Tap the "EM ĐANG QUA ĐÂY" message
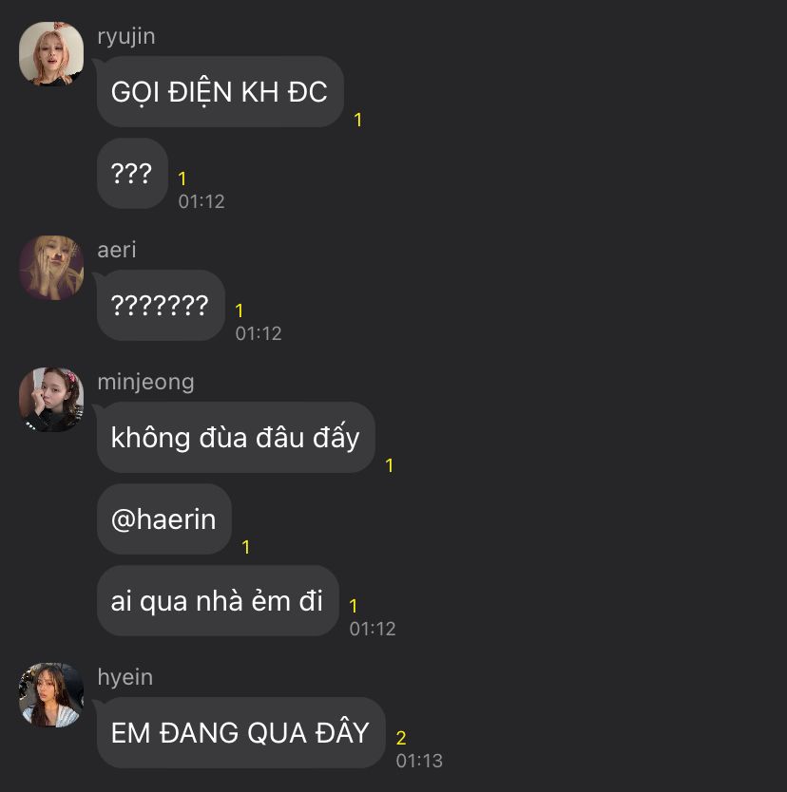This screenshot has height=792, width=787. tap(240, 733)
